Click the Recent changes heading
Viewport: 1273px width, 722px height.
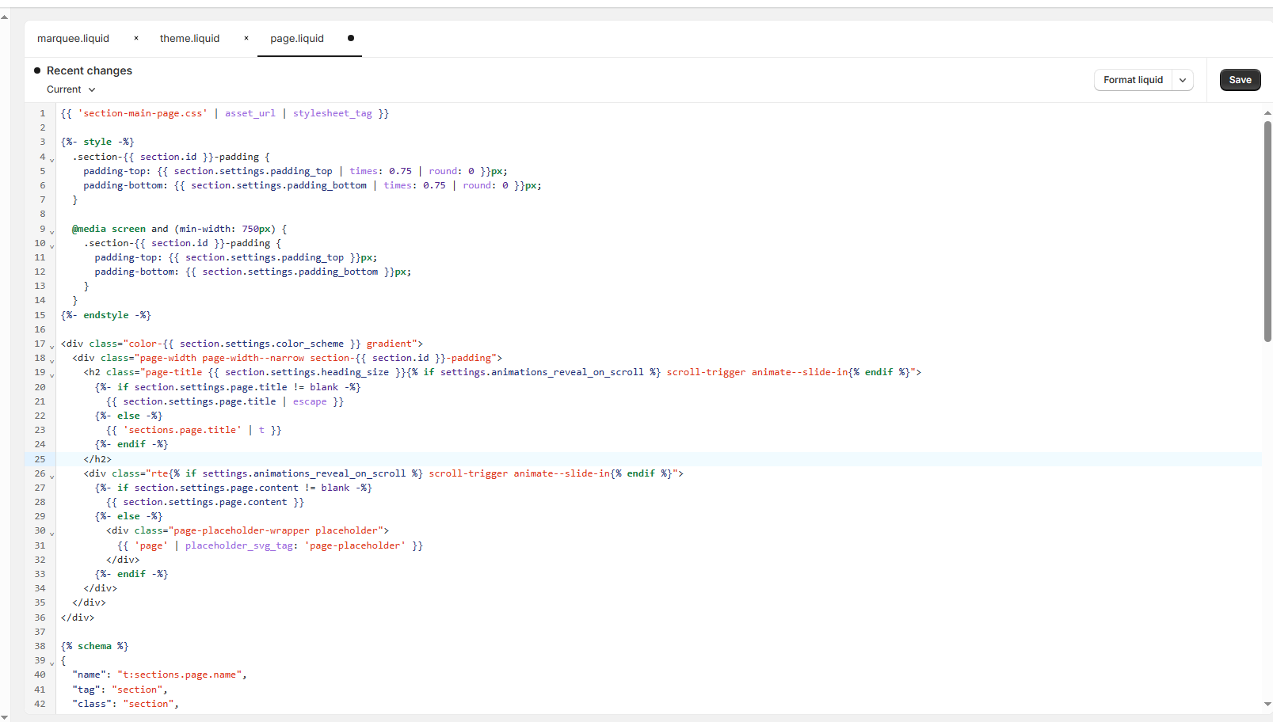click(x=90, y=70)
